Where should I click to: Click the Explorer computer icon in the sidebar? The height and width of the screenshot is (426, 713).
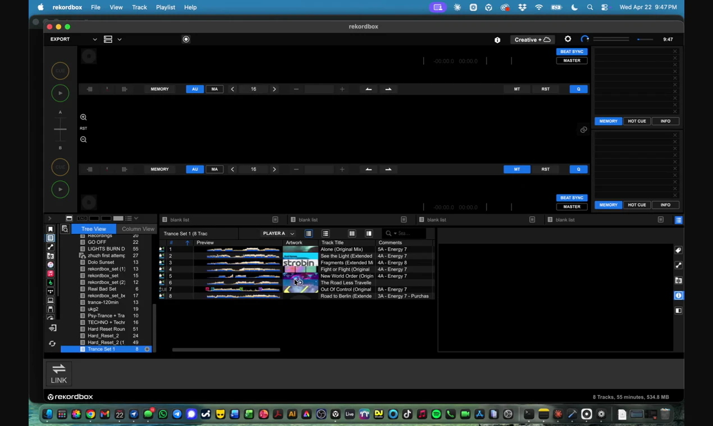point(50,300)
